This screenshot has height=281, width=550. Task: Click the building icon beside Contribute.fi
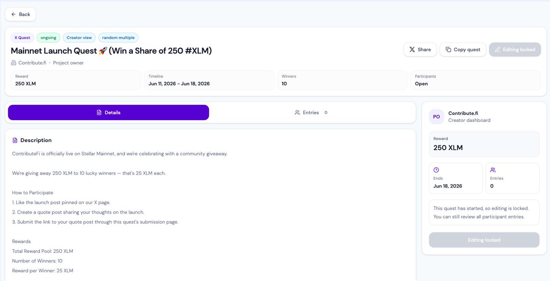[14, 63]
